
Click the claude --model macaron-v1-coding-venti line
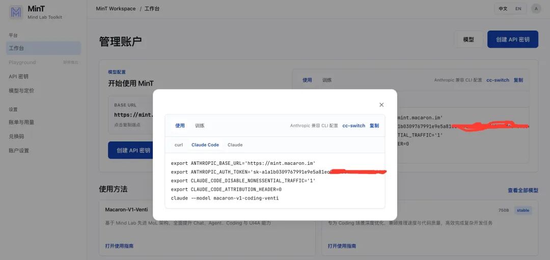point(225,198)
